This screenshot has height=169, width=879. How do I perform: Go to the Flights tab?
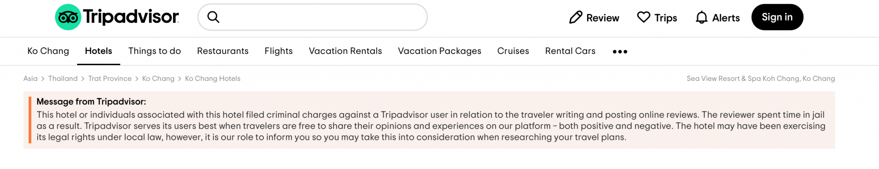coord(279,51)
